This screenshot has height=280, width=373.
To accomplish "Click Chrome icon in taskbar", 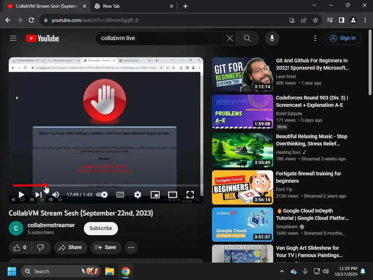I will (x=126, y=271).
